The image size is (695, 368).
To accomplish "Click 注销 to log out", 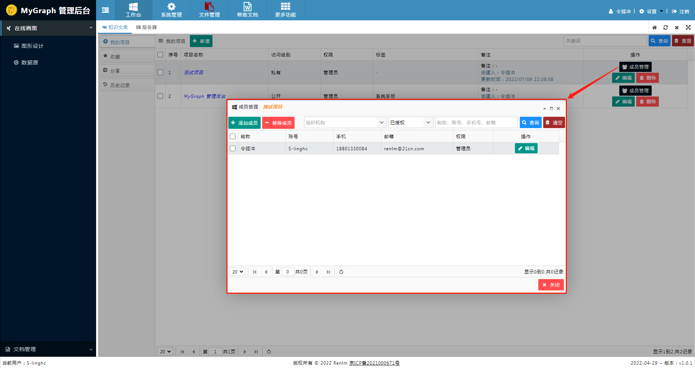I will pos(681,12).
